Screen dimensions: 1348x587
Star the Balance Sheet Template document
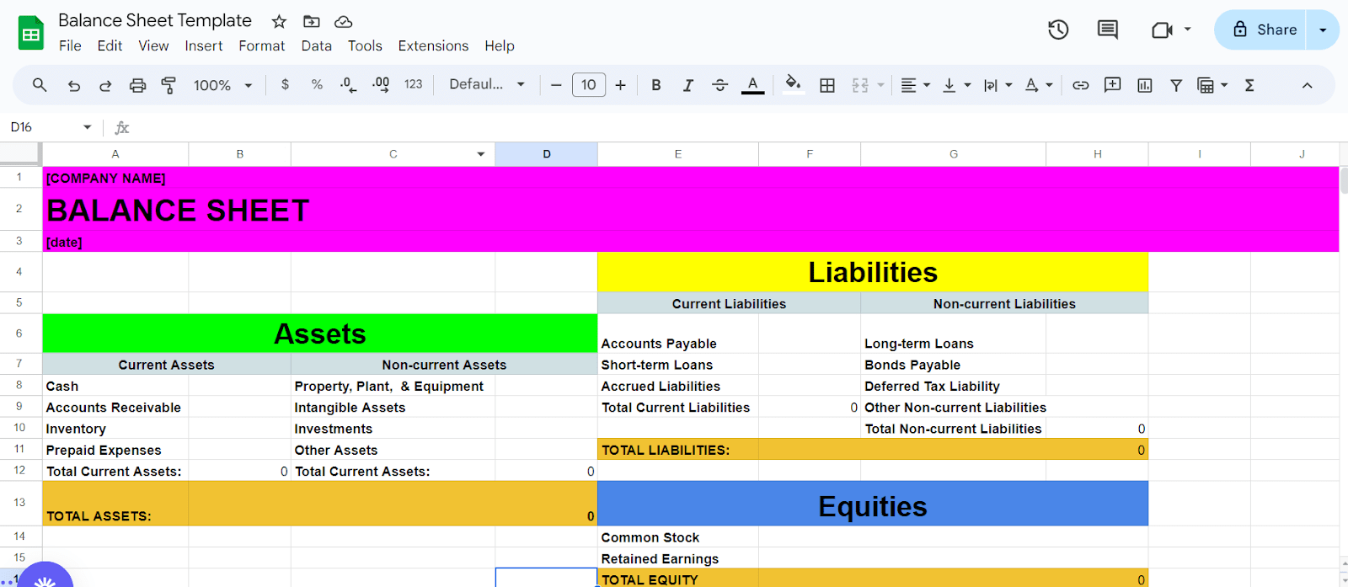pos(279,21)
